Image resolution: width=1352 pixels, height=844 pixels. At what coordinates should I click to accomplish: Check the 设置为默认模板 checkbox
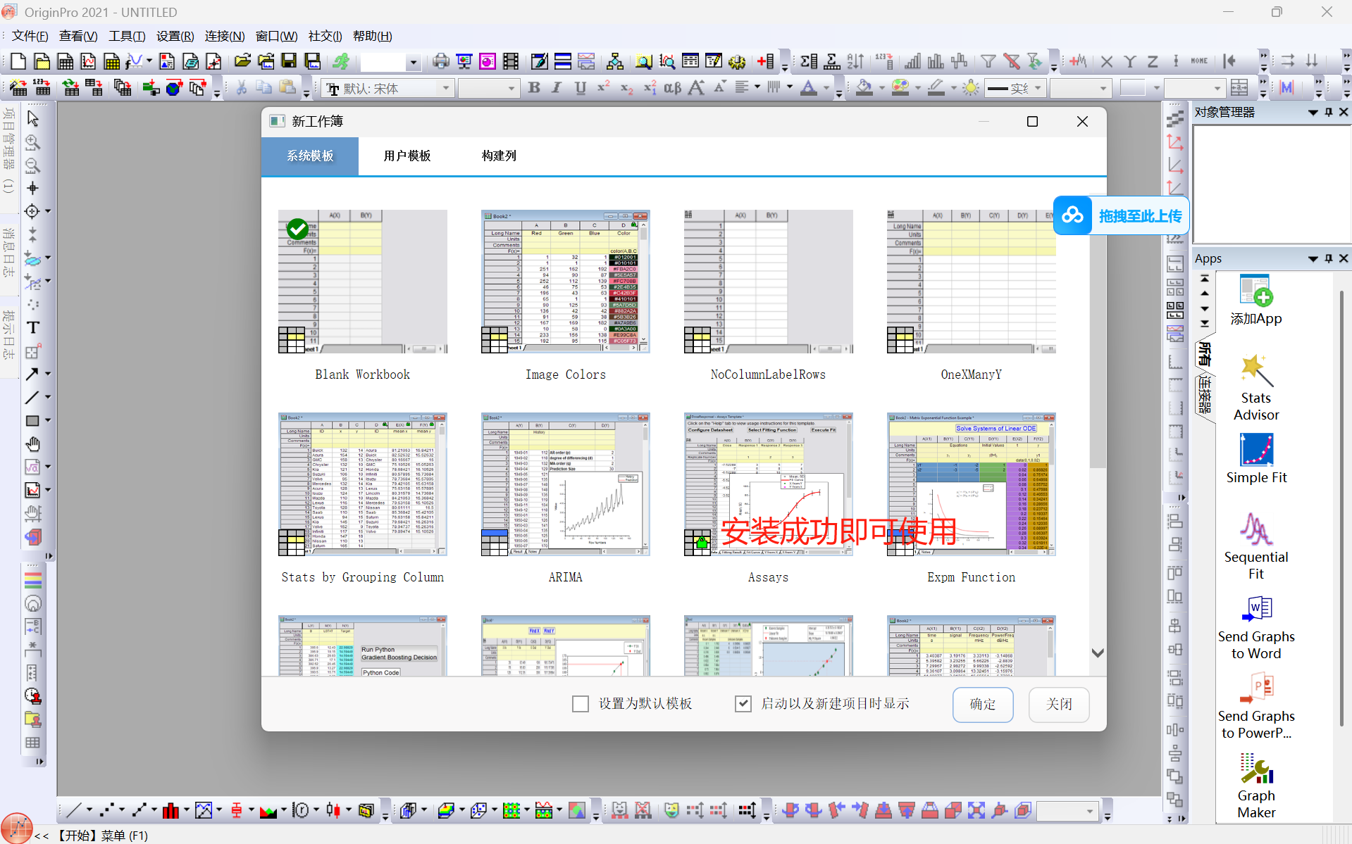pos(581,703)
